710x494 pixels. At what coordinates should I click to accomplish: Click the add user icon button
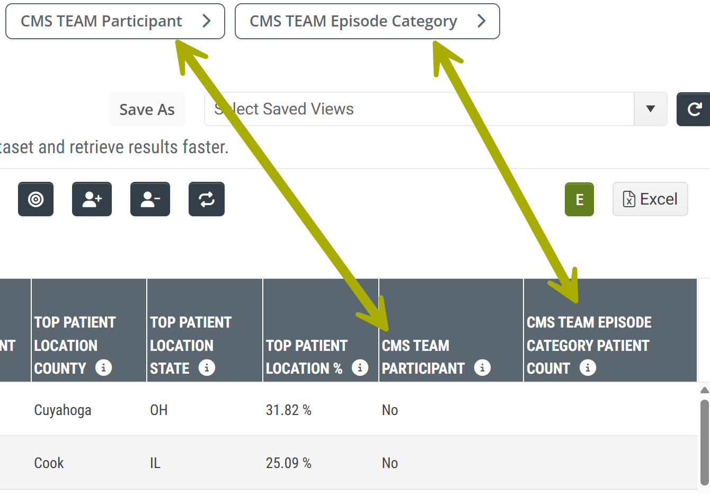click(x=92, y=199)
